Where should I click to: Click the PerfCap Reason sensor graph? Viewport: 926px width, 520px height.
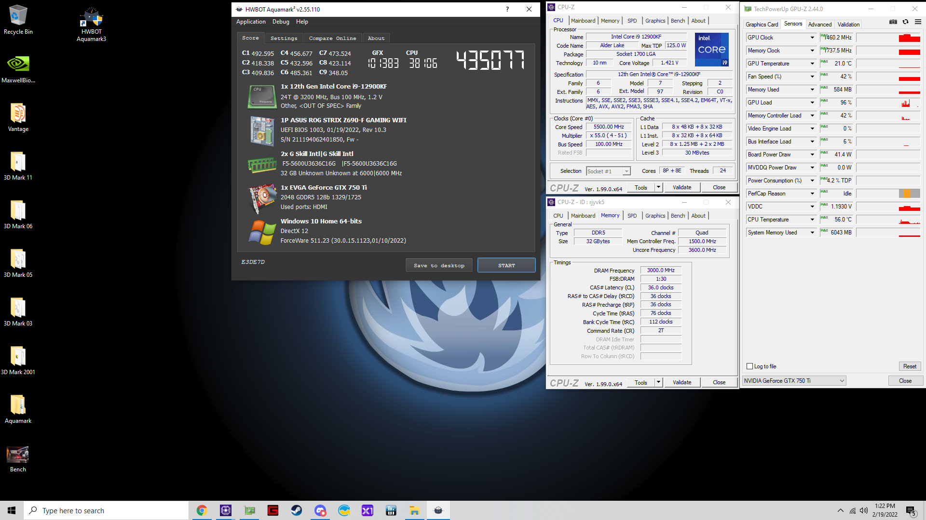point(888,194)
